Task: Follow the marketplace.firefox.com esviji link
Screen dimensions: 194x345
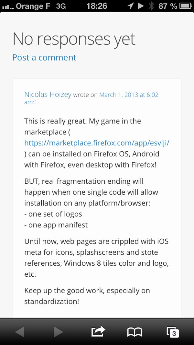Action: [x=97, y=143]
